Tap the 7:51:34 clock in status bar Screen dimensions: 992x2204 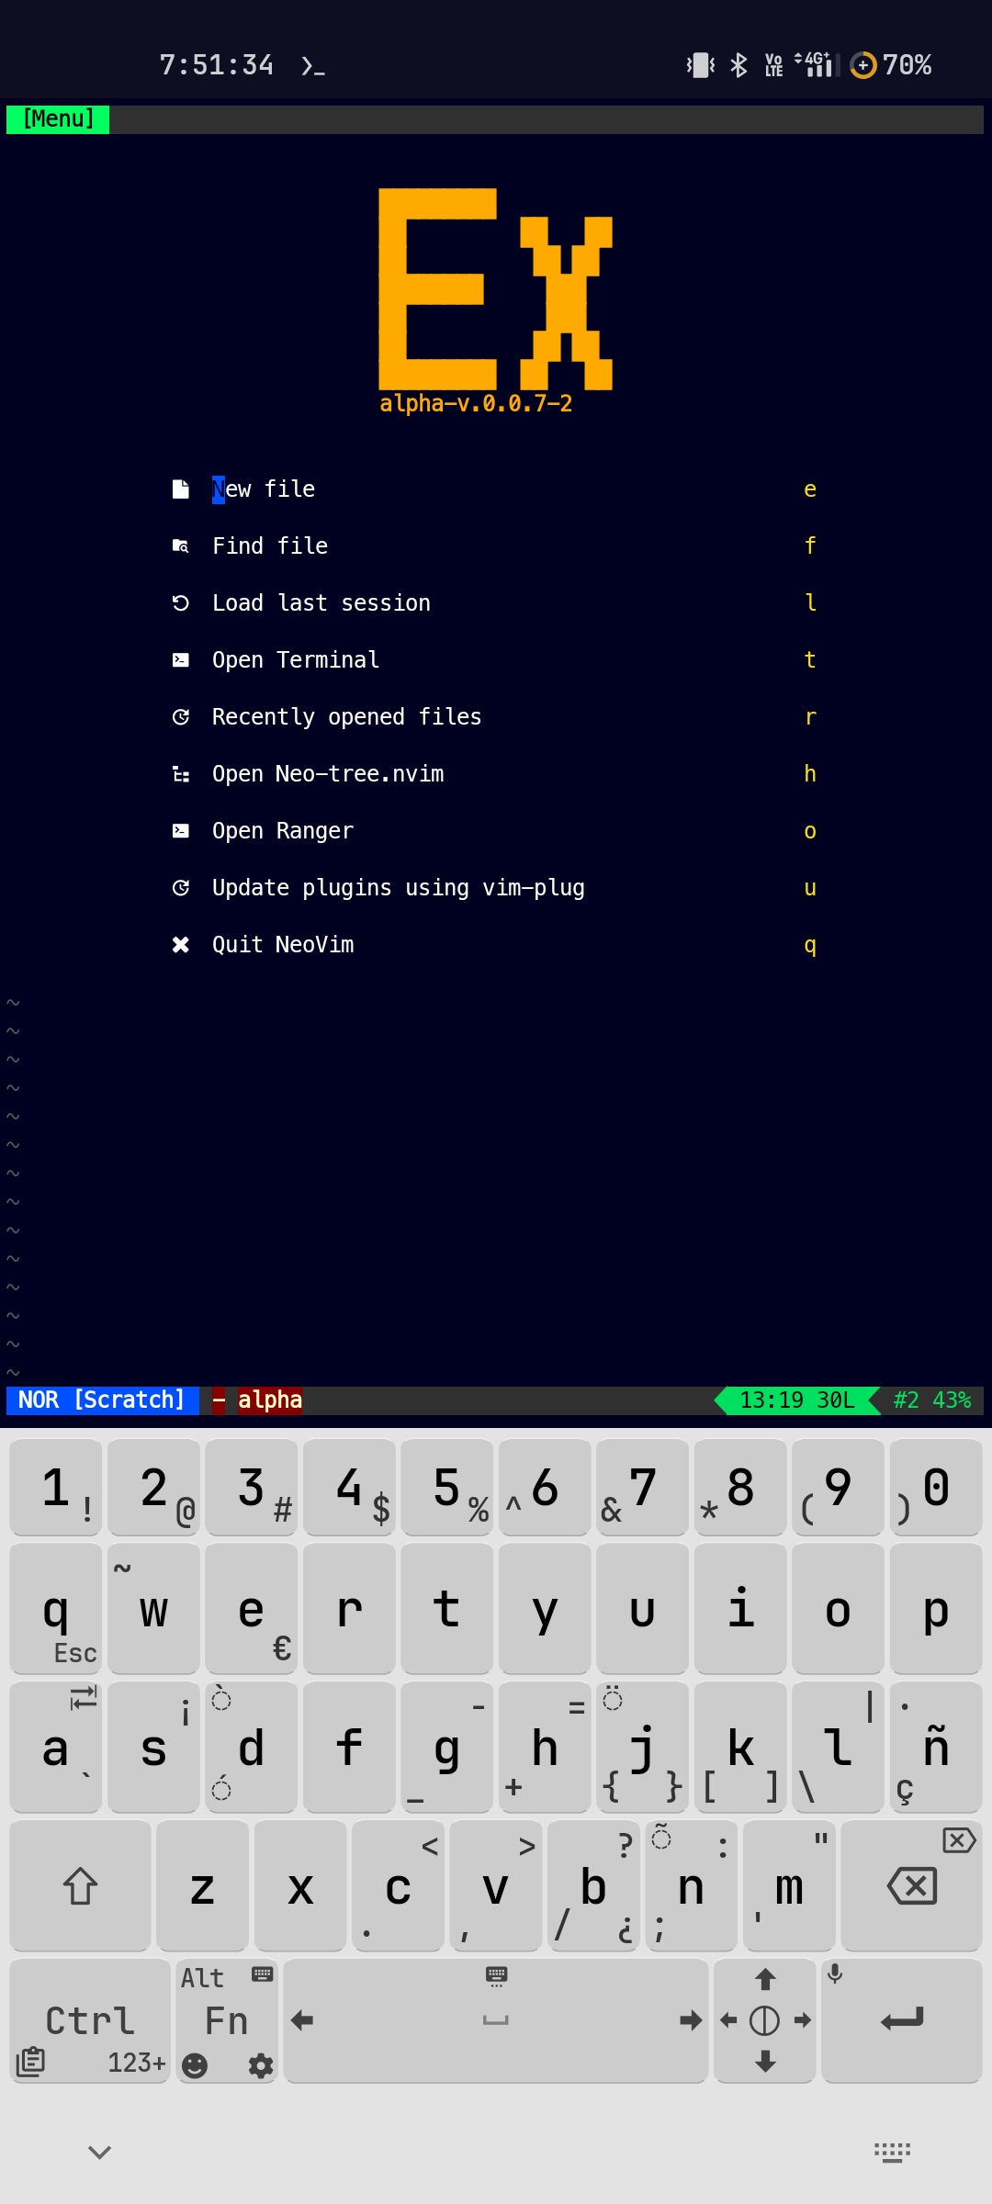pos(217,65)
